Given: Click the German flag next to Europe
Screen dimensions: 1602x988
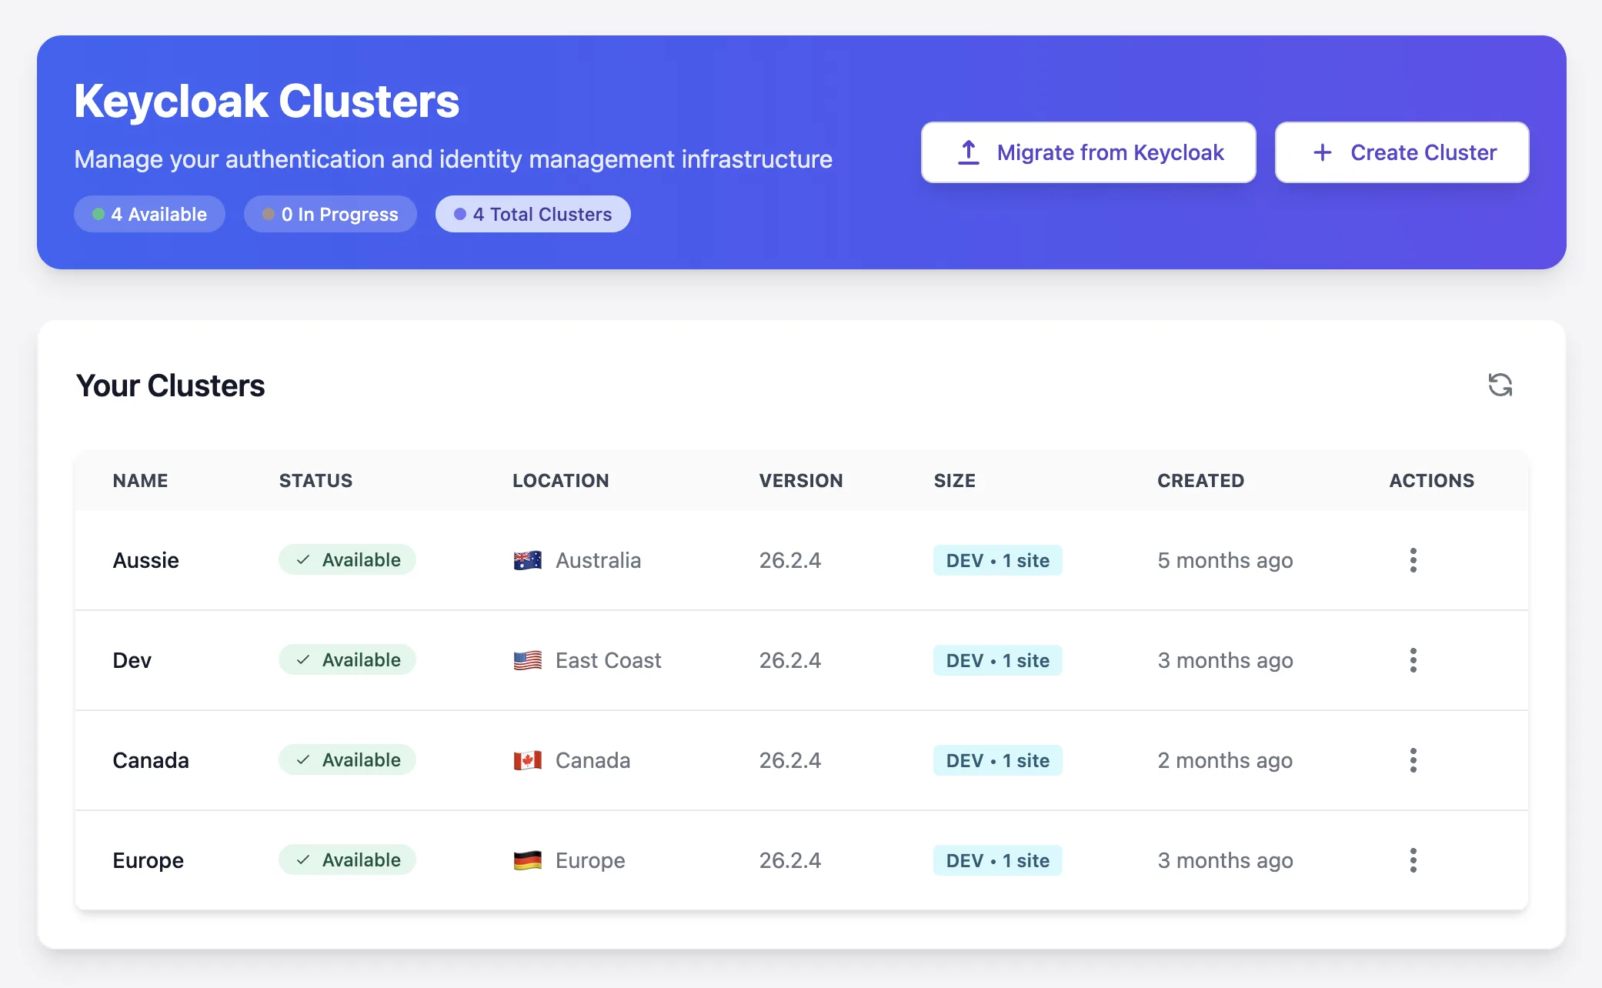Looking at the screenshot, I should click(x=526, y=860).
